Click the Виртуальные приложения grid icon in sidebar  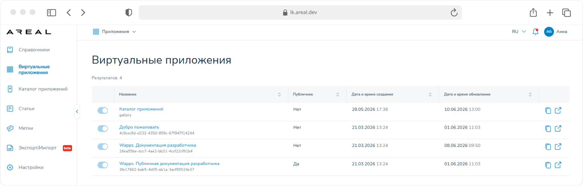10,69
